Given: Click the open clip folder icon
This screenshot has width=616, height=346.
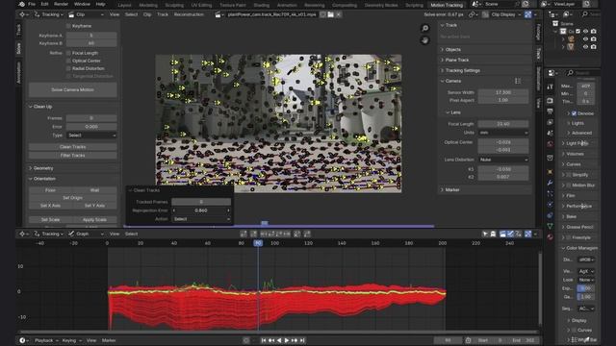Looking at the screenshot, I should click(331, 14).
